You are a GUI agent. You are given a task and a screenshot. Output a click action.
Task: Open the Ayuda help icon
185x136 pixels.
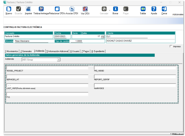(x=154, y=9)
